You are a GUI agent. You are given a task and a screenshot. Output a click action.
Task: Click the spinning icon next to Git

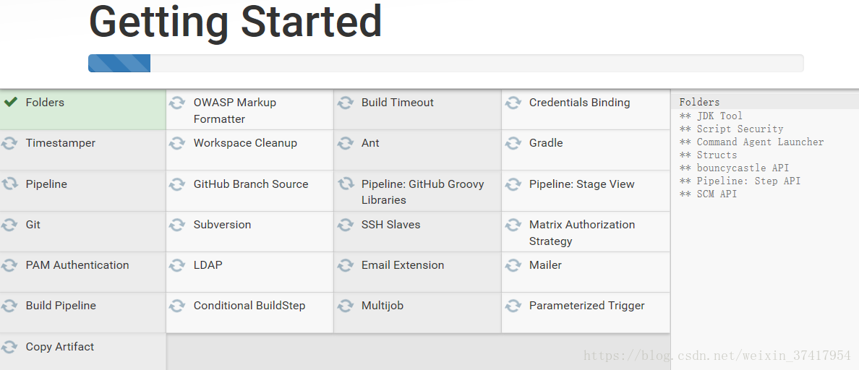point(9,225)
